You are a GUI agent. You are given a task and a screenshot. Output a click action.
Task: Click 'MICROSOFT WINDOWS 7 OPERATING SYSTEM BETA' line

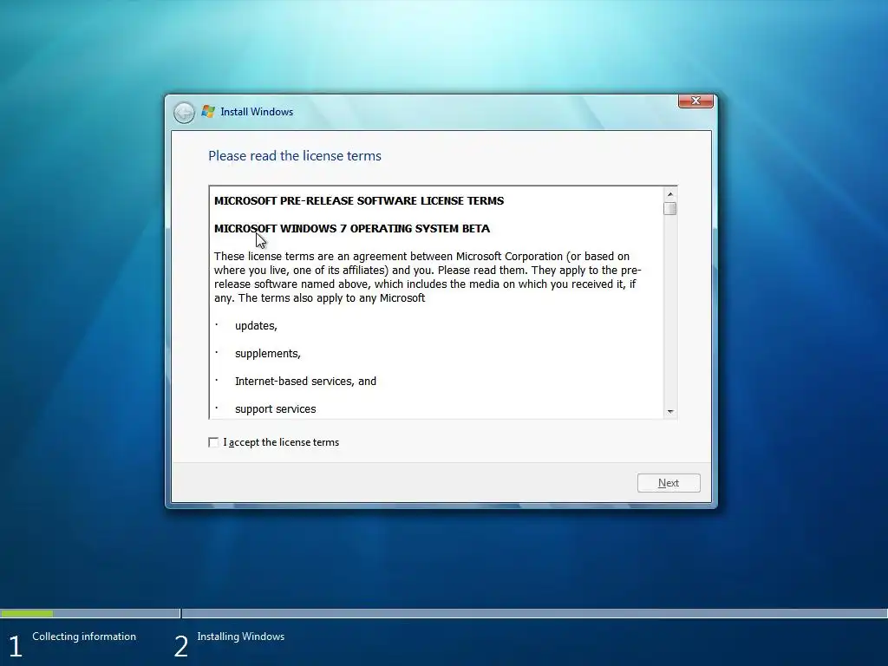(x=352, y=229)
